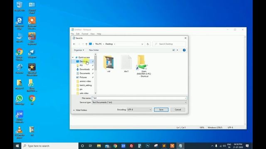This screenshot has width=266, height=149.
Task: Open the Notepad Edit menu
Action: [x=78, y=34]
